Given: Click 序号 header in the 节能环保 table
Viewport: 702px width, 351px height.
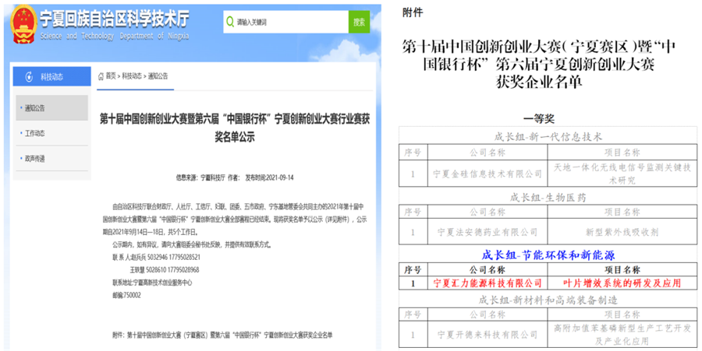Looking at the screenshot, I should [413, 270].
